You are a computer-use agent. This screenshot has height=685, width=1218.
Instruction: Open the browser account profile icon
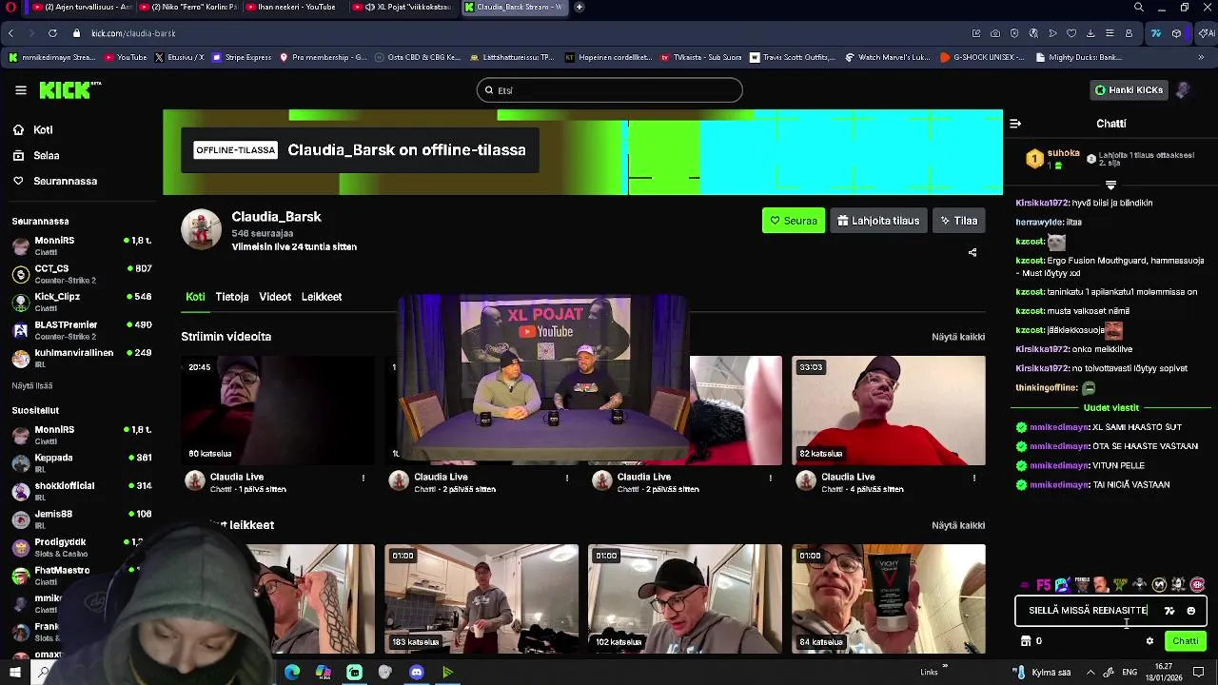1129,33
